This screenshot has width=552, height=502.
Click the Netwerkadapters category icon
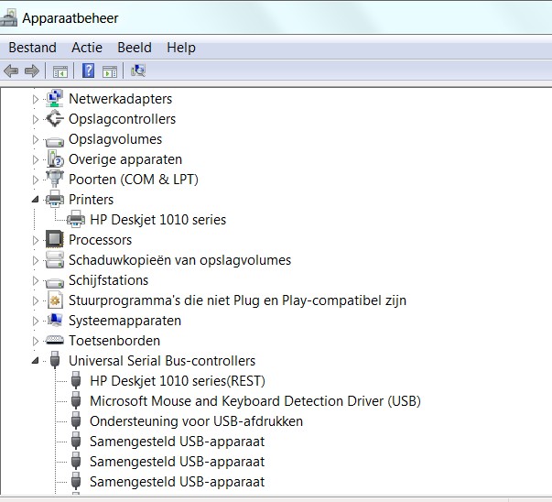coord(55,98)
